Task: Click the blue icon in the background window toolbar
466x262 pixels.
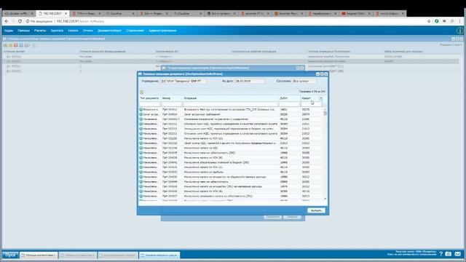Action: tap(21, 45)
